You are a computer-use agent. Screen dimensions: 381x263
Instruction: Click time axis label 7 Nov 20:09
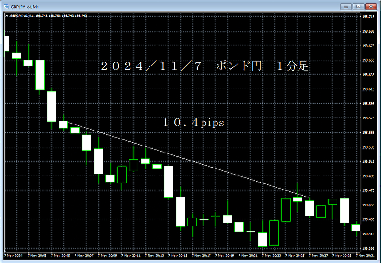tap(107, 256)
